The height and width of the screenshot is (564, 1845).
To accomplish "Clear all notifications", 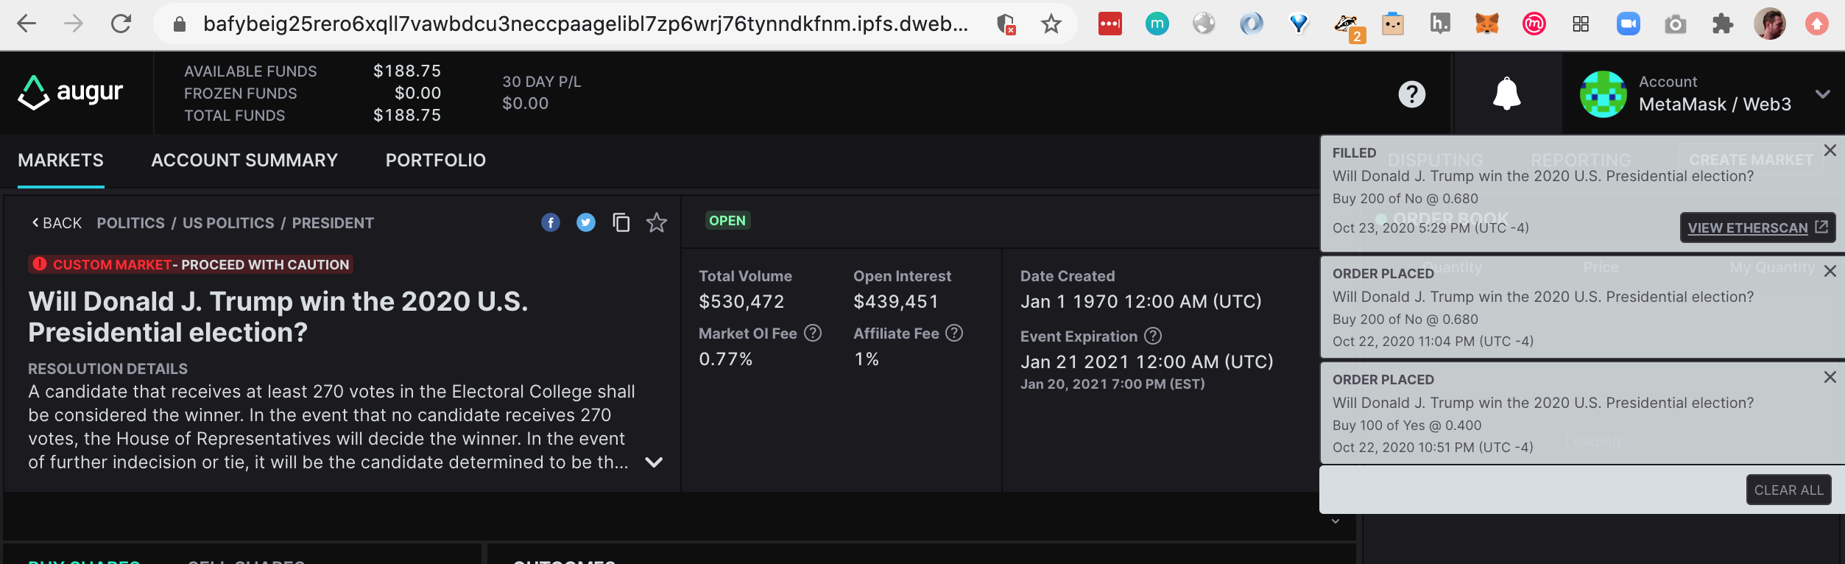I will [1789, 490].
